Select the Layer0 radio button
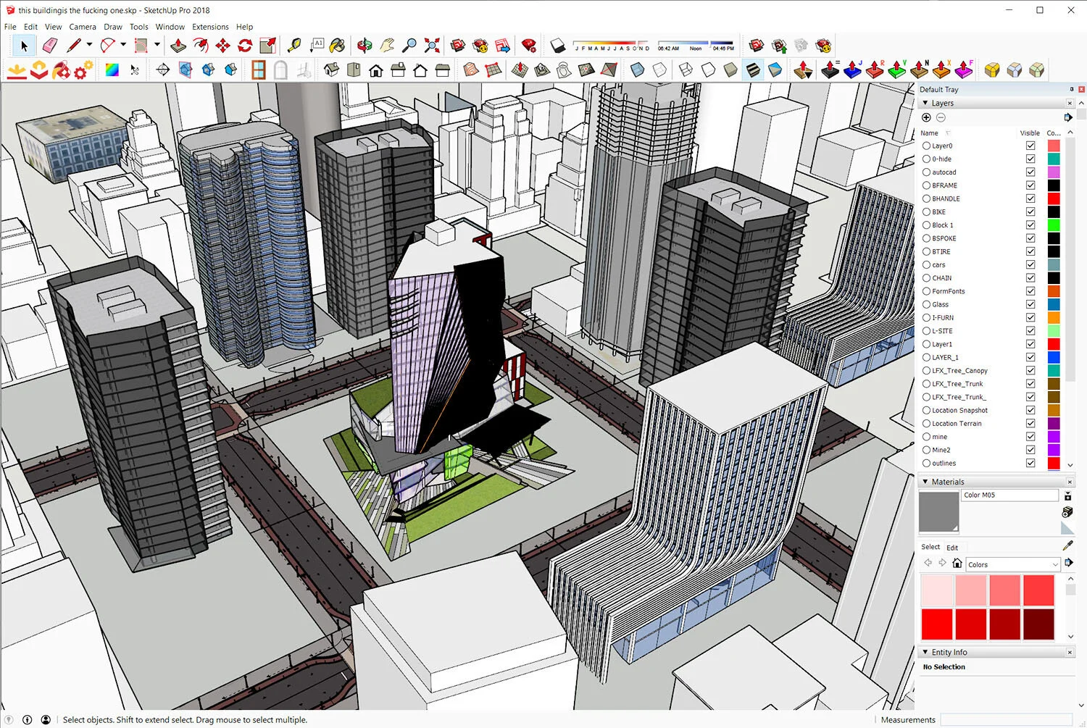Screen dimensions: 1087x728 click(x=926, y=146)
